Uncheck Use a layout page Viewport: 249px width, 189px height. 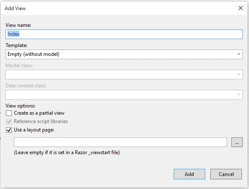(x=9, y=130)
